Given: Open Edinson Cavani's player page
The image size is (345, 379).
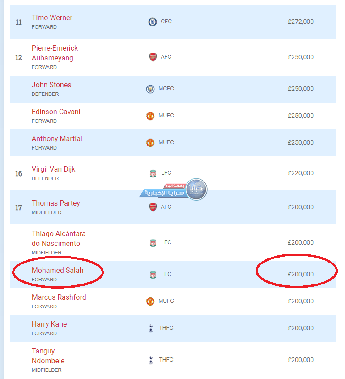Looking at the screenshot, I should pos(56,112).
